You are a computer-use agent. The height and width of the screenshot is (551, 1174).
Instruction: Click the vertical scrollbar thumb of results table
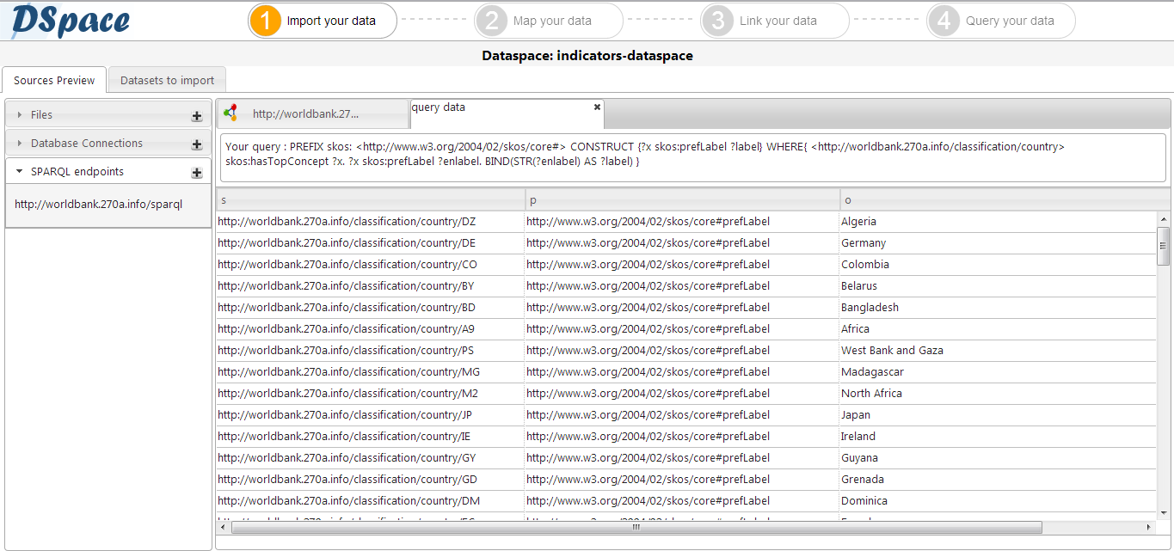click(x=1163, y=246)
